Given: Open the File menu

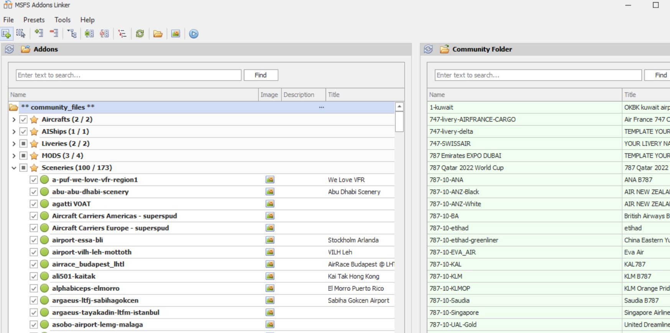Looking at the screenshot, I should pos(8,20).
